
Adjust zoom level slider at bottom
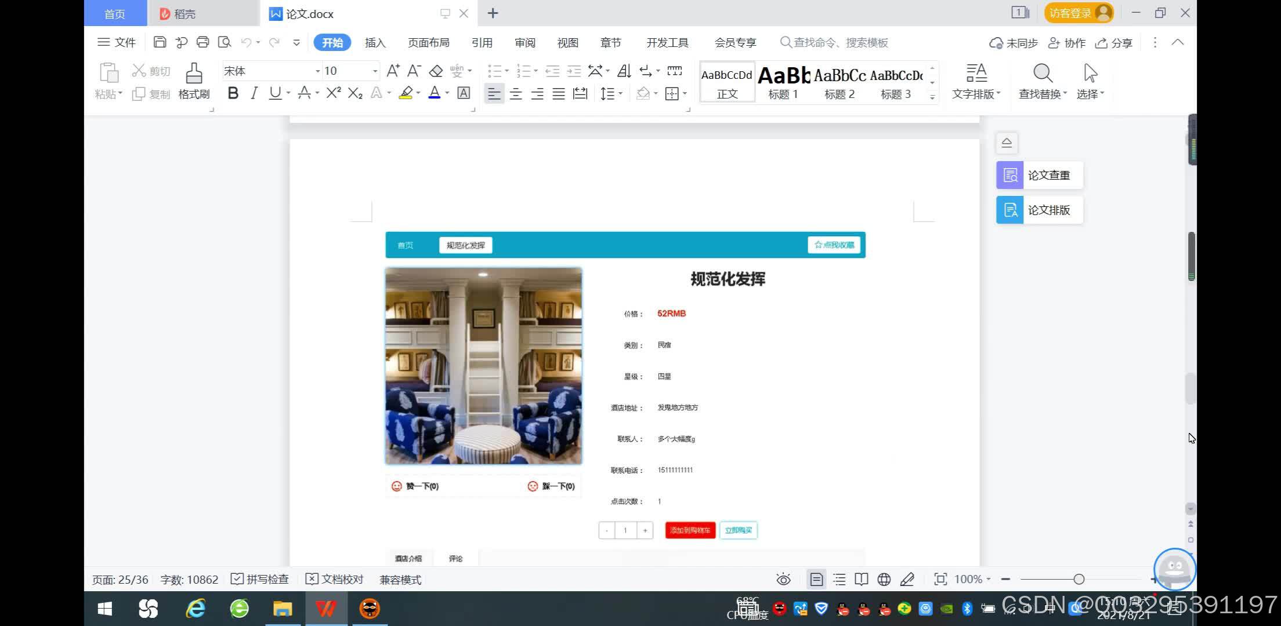[1080, 580]
